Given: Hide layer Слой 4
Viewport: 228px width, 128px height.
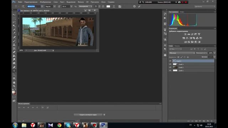Looking at the screenshot, I should pyautogui.click(x=170, y=61).
